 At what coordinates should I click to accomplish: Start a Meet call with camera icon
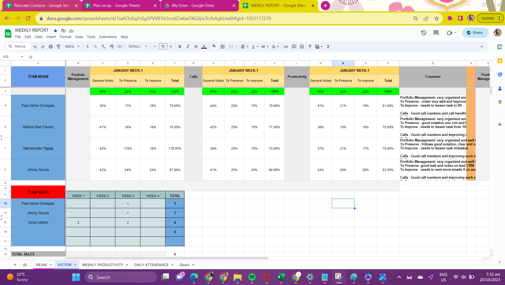[449, 33]
